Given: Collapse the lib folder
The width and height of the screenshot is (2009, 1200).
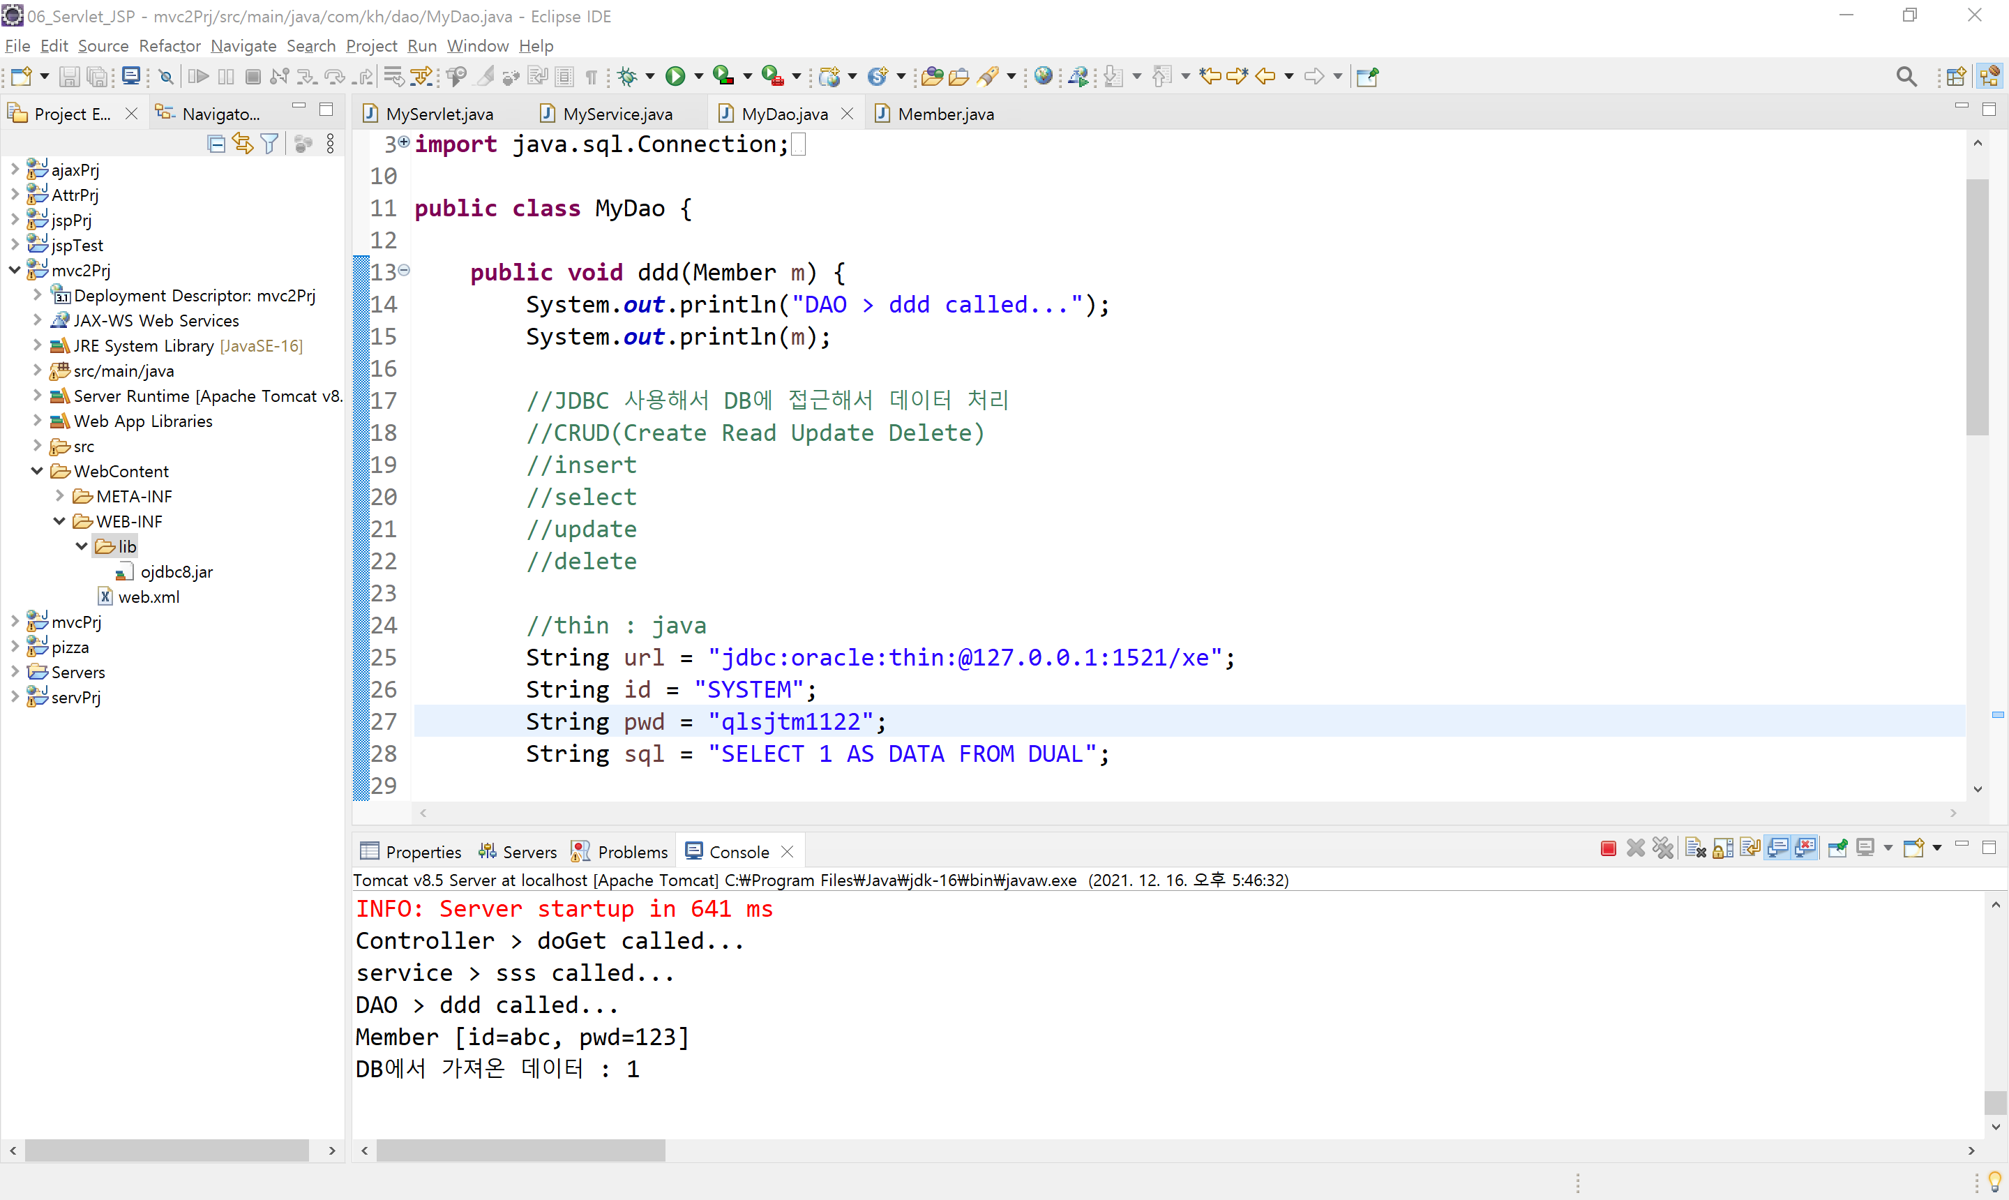Looking at the screenshot, I should pyautogui.click(x=82, y=546).
